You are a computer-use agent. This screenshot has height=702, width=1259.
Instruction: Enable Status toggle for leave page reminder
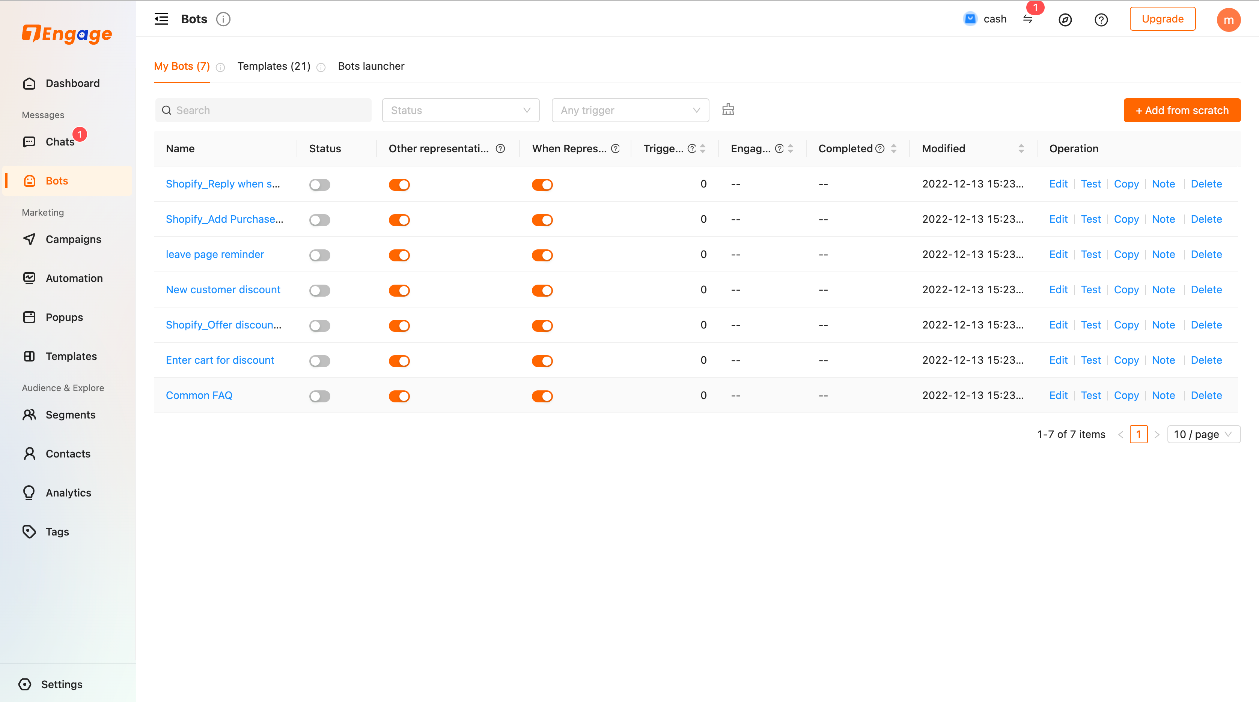coord(320,255)
